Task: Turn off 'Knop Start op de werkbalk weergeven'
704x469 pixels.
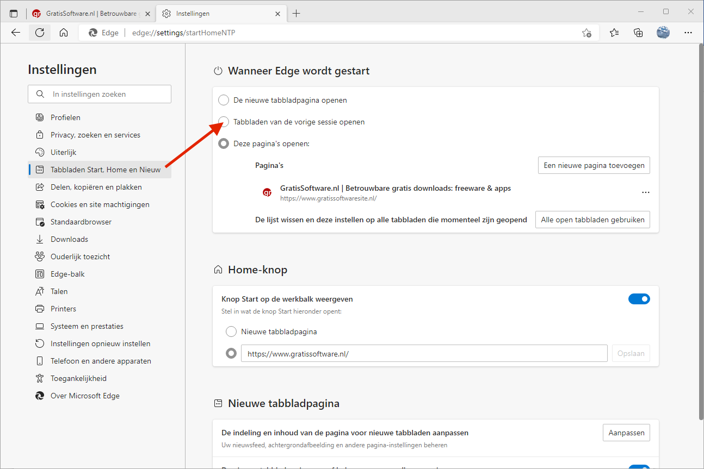Action: [x=639, y=299]
